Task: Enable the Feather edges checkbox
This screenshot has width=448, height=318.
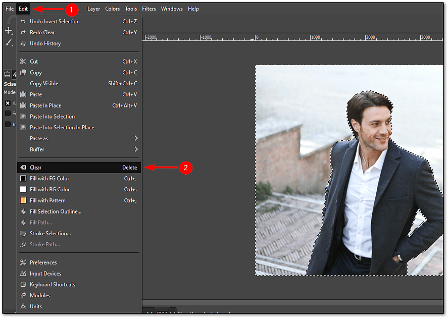Action: 8,114
